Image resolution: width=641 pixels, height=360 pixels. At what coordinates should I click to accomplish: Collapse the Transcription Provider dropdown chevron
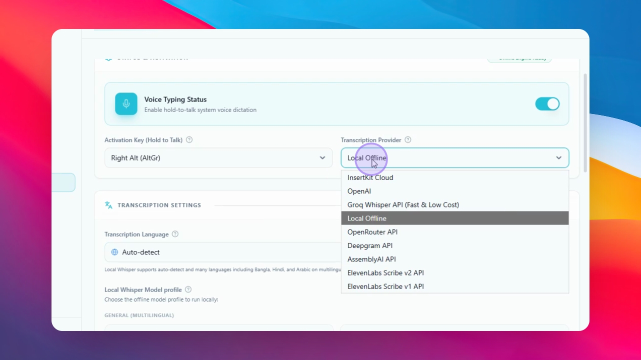pyautogui.click(x=558, y=158)
